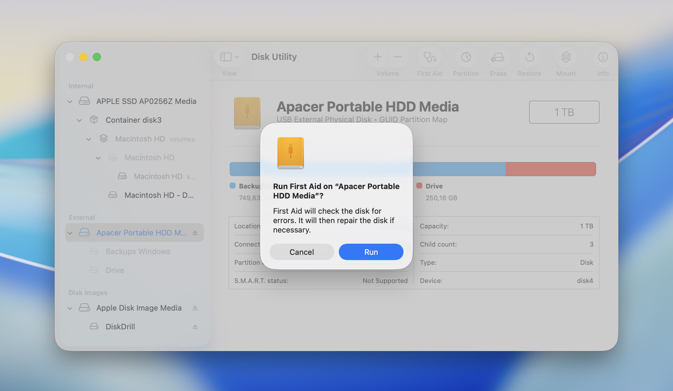Select APPLE SSD AP0256Z Media in sidebar
Screen dimensions: 673x391
134,101
